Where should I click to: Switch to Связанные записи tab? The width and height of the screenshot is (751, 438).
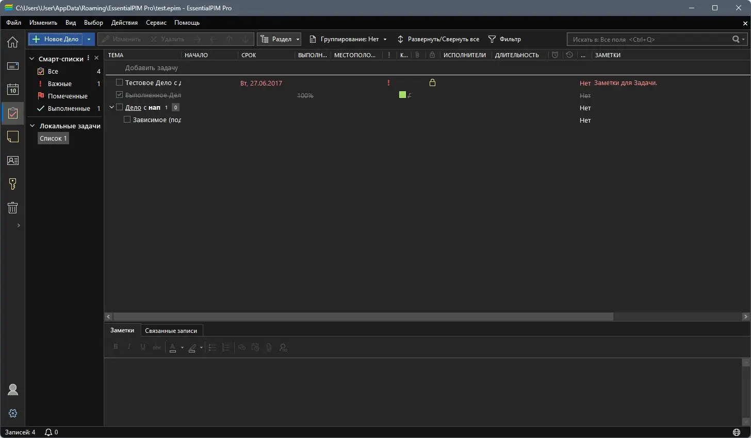point(171,331)
